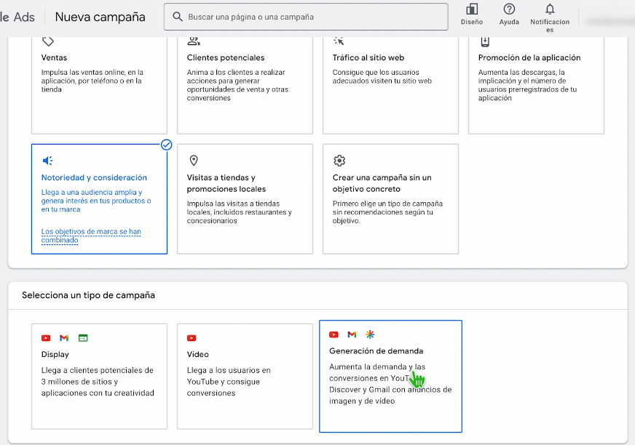Select the Display campaign type
Image resolution: width=635 pixels, height=445 pixels.
99,376
